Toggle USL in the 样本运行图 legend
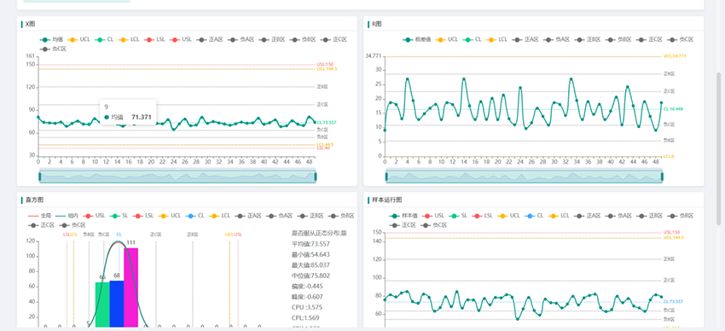 pos(433,216)
